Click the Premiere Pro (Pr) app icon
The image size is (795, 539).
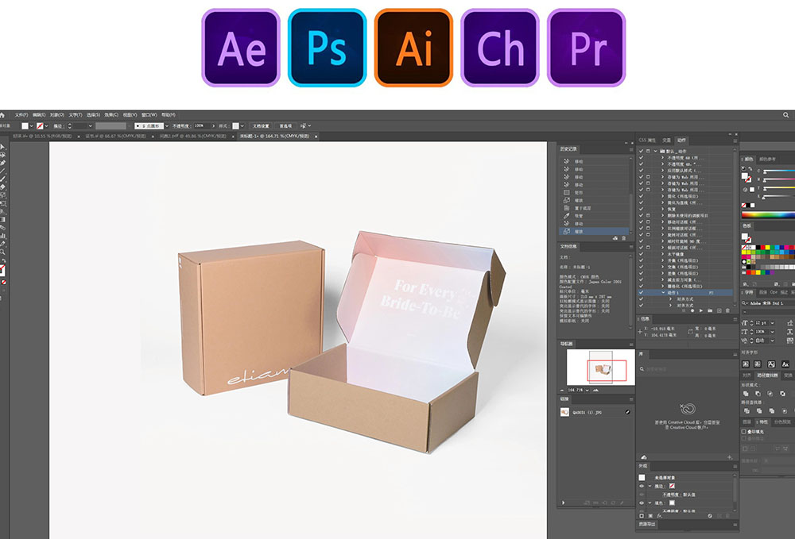[587, 48]
